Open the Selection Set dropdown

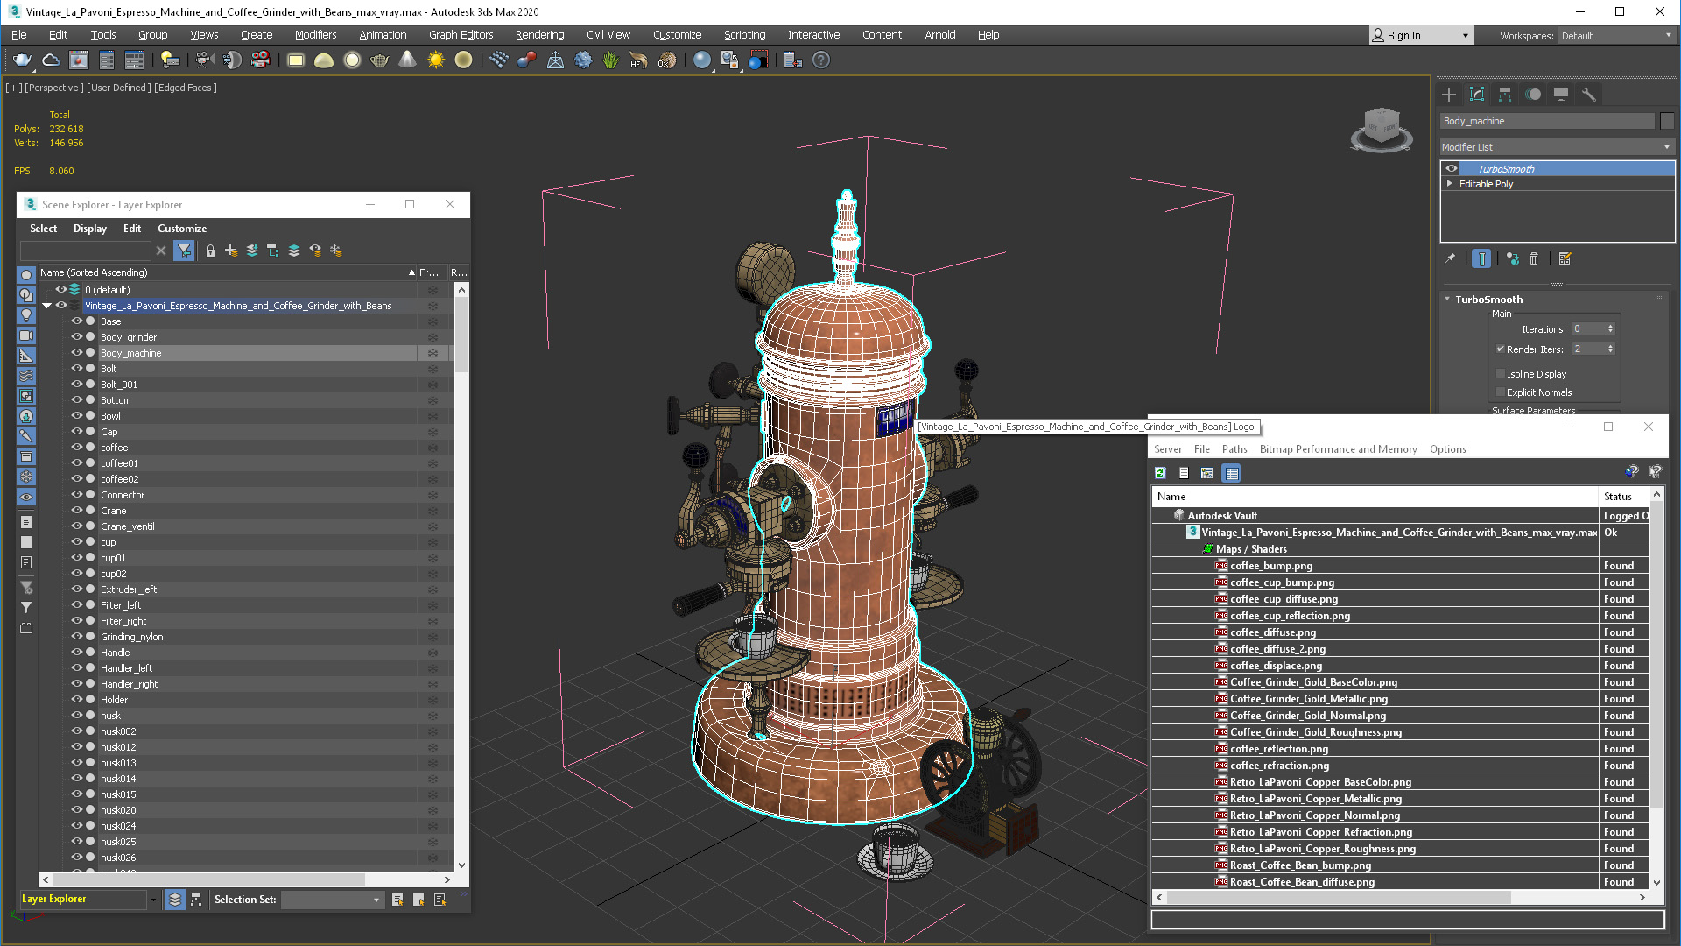click(333, 900)
